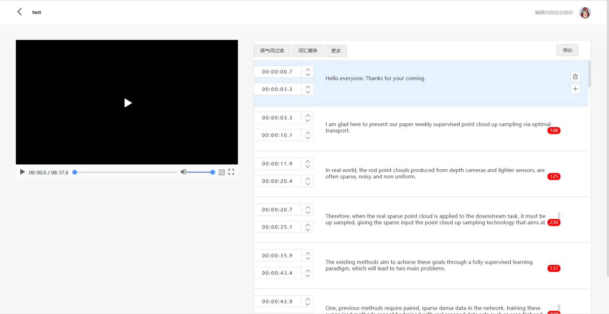Open the user avatar profile menu

click(x=585, y=13)
